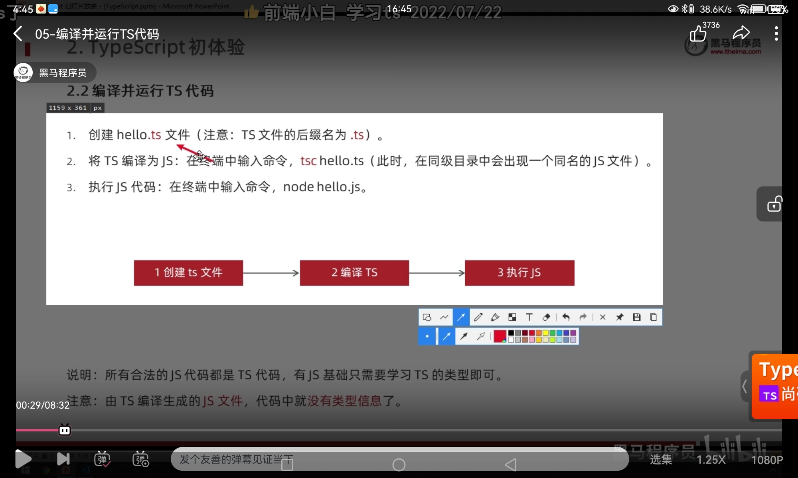Open the 选集 episode list
798x478 pixels.
tap(661, 460)
